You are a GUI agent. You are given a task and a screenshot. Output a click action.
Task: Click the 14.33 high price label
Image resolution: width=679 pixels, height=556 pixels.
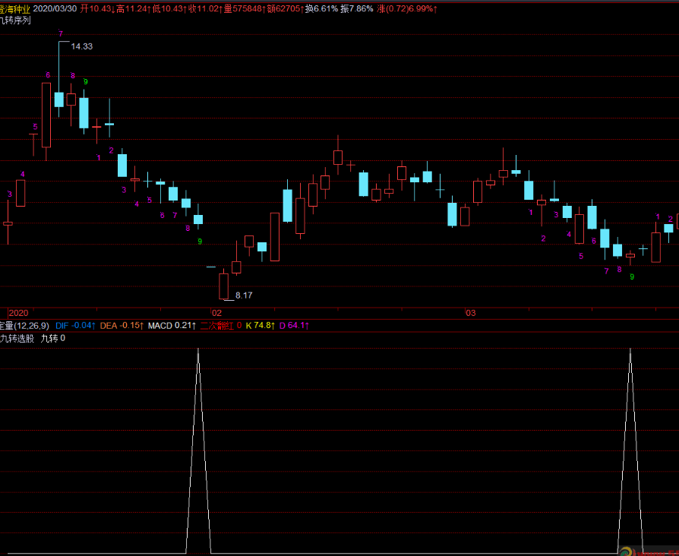tap(82, 46)
